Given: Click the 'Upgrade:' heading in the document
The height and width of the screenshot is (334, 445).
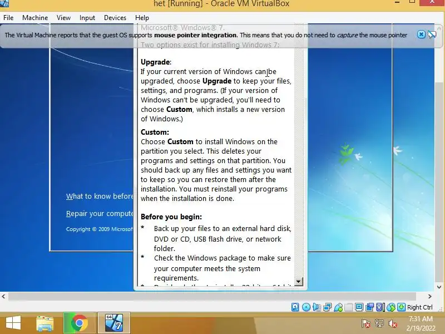Looking at the screenshot, I should tap(156, 62).
